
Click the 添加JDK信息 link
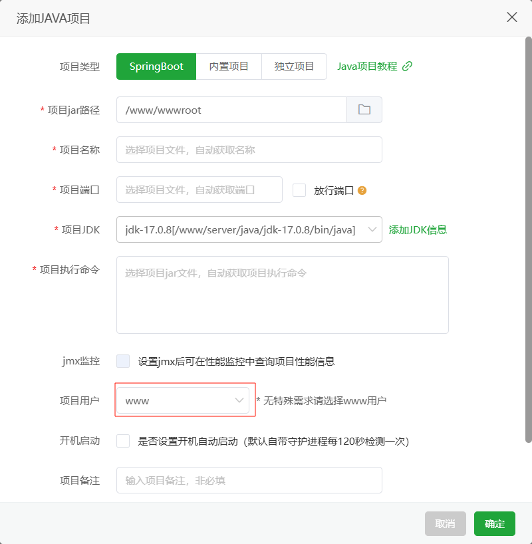click(x=418, y=229)
